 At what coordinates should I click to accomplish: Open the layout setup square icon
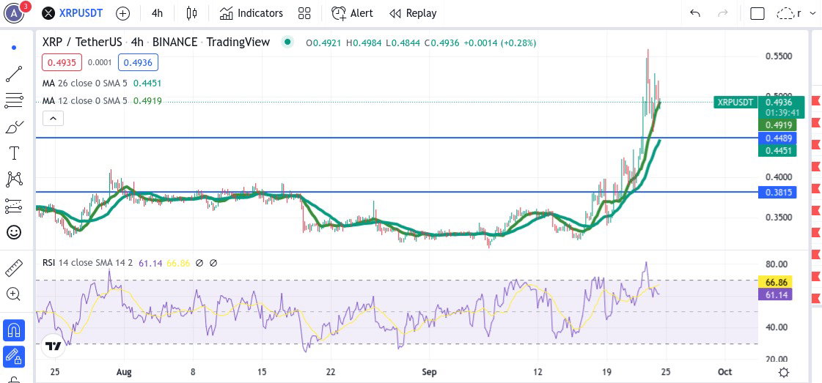tap(757, 14)
